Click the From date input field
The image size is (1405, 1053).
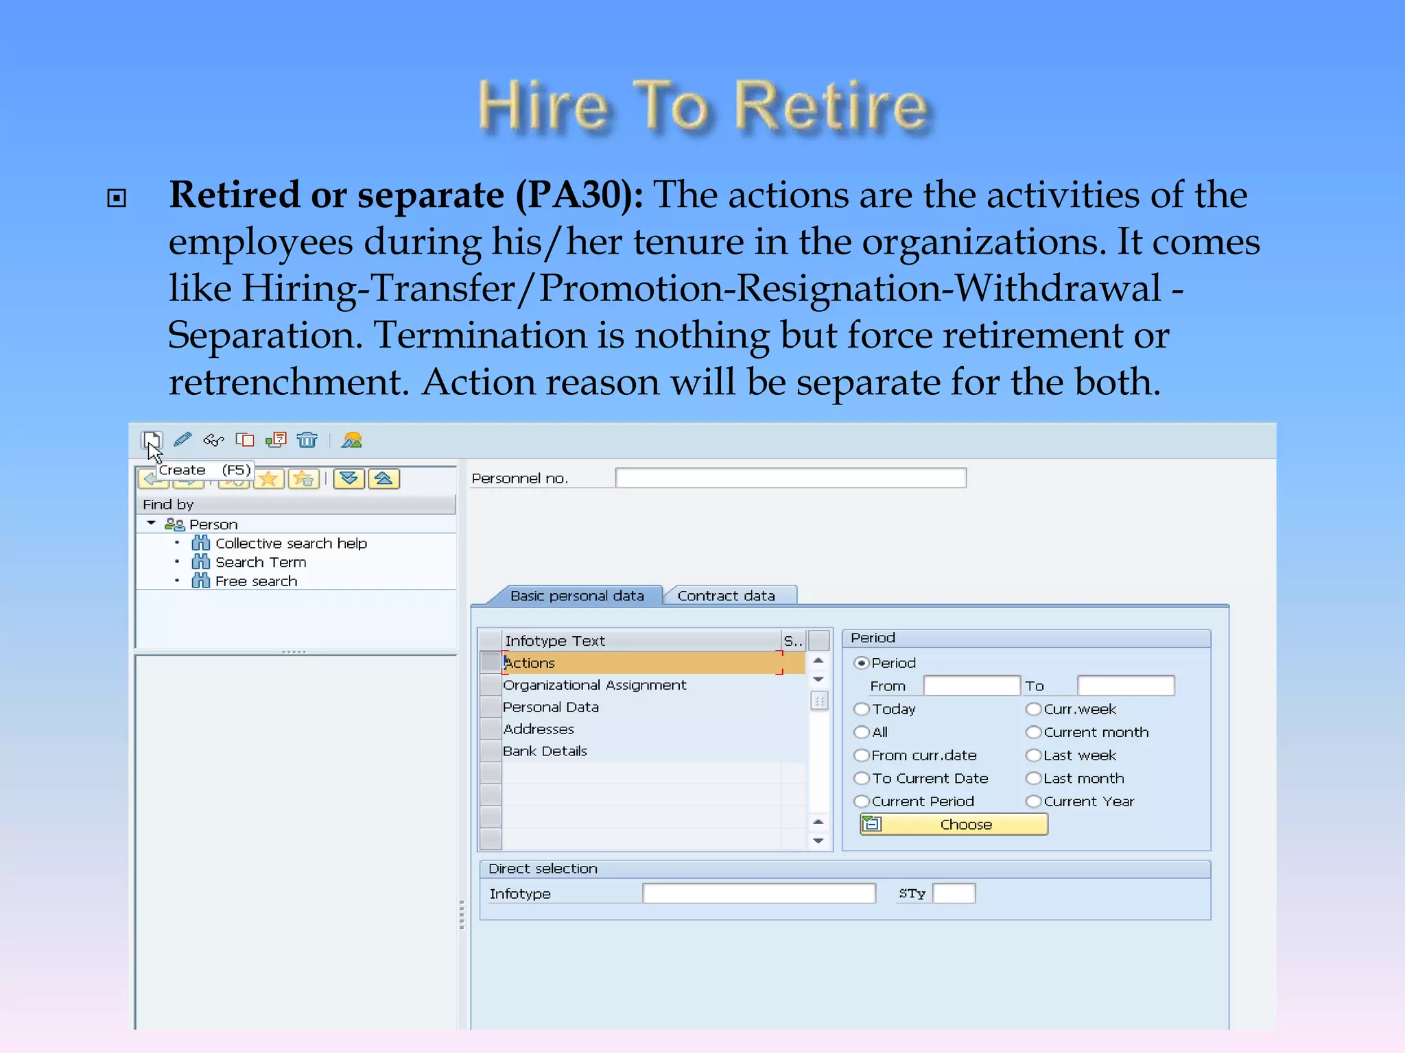point(972,686)
